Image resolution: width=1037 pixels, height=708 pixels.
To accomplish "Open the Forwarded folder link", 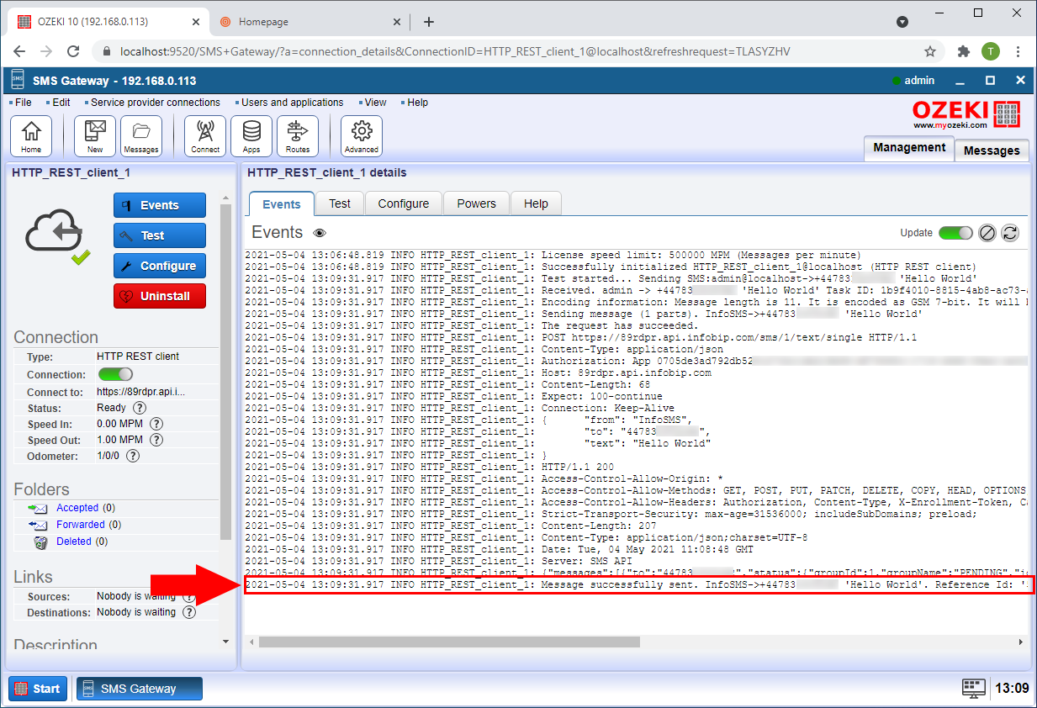I will click(x=81, y=525).
